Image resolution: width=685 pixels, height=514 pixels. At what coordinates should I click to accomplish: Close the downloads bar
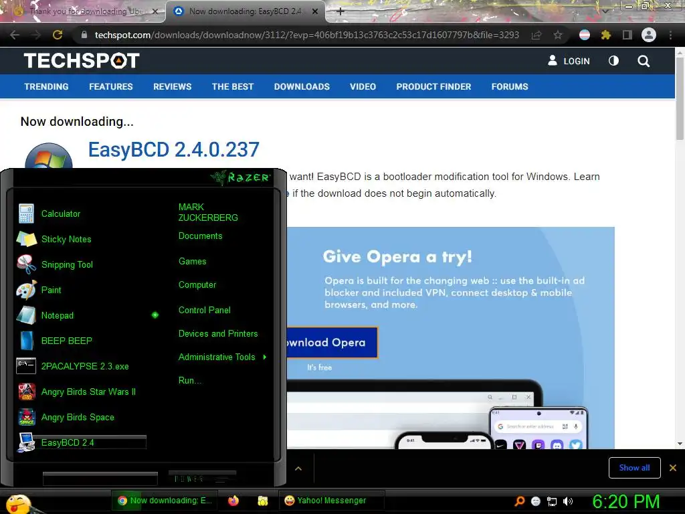coord(673,468)
